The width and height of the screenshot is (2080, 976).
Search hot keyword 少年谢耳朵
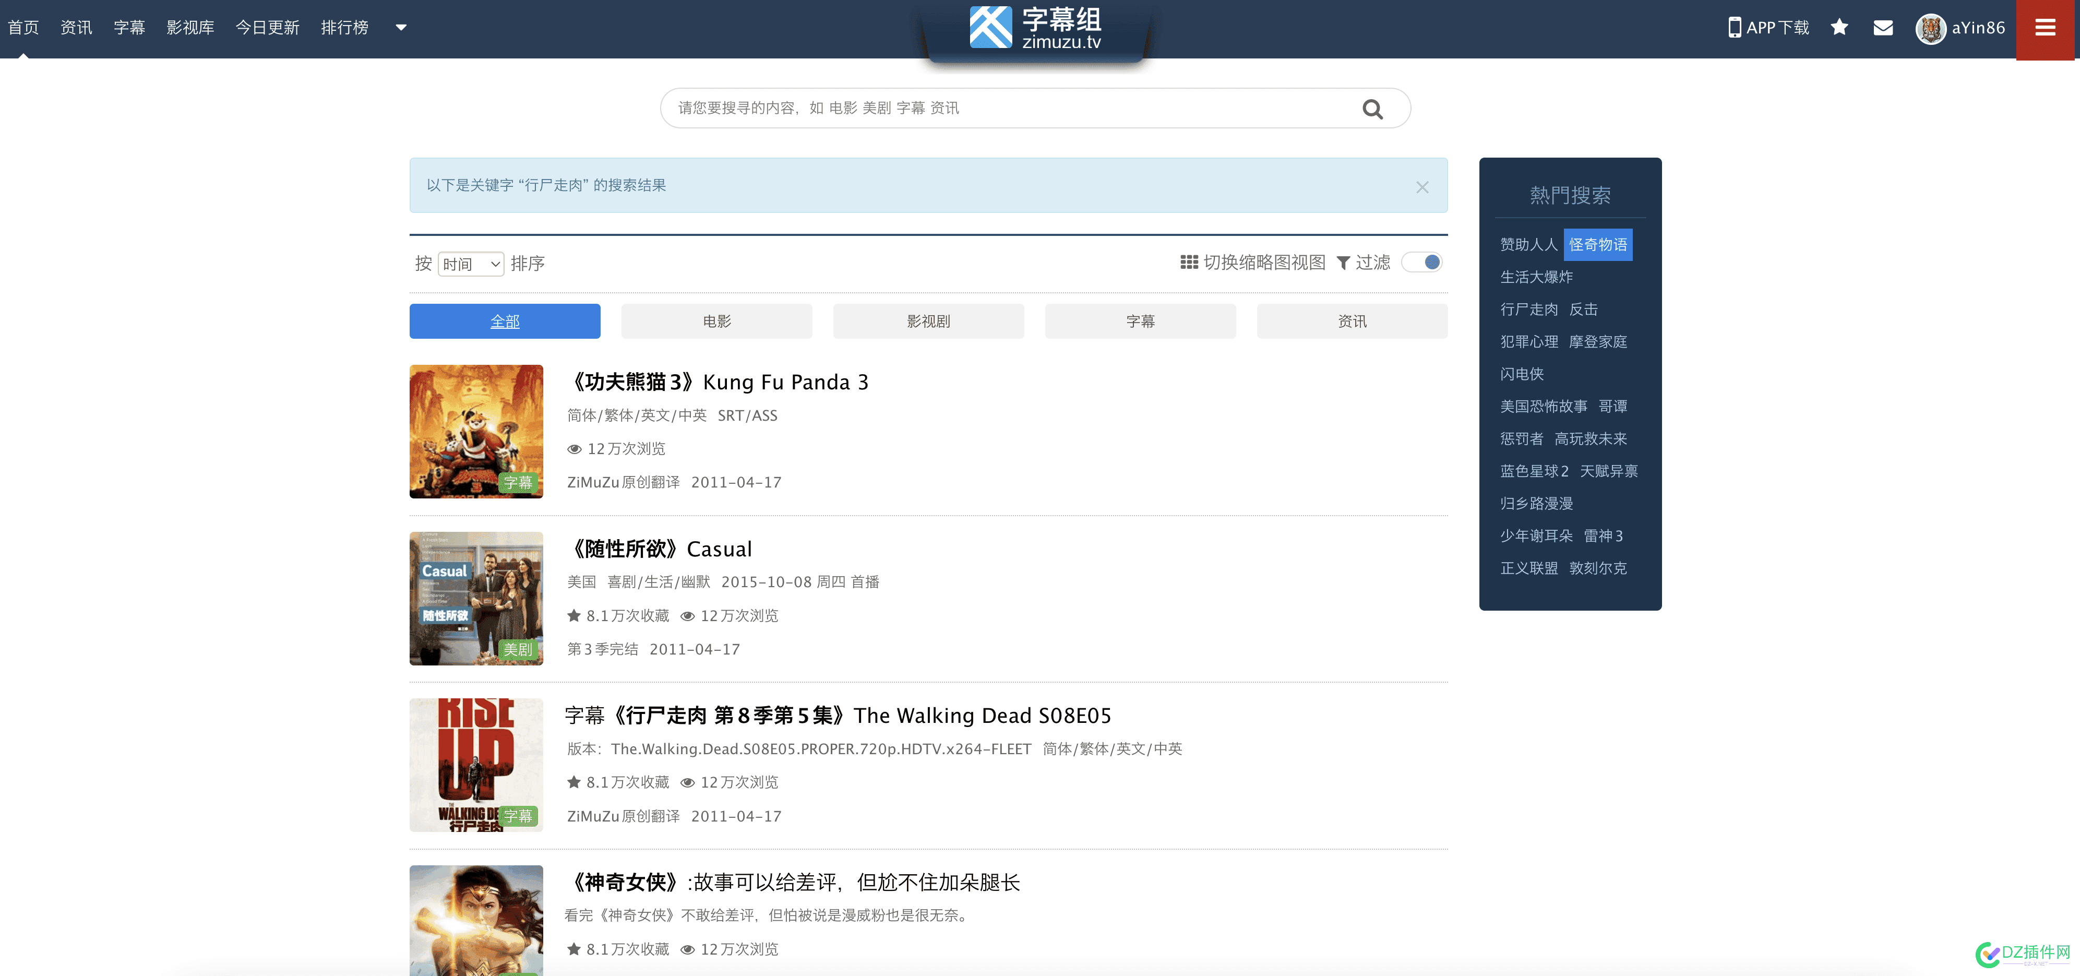pyautogui.click(x=1537, y=535)
